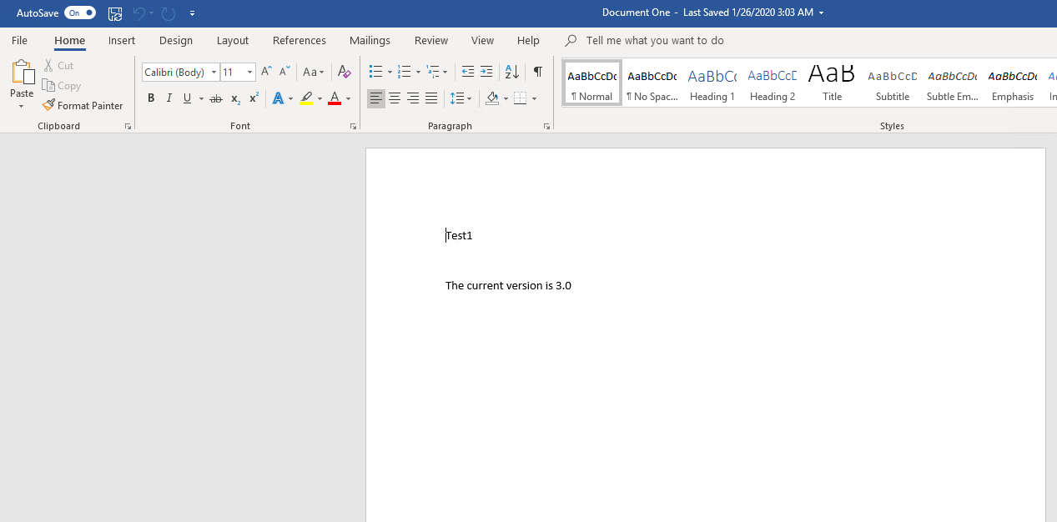Image resolution: width=1057 pixels, height=522 pixels.
Task: Apply paragraph shading with paint bucket
Action: click(x=492, y=98)
